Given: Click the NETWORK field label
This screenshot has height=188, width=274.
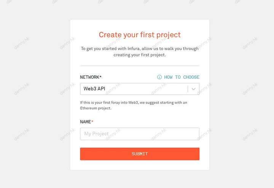Looking at the screenshot, I should (x=90, y=77).
